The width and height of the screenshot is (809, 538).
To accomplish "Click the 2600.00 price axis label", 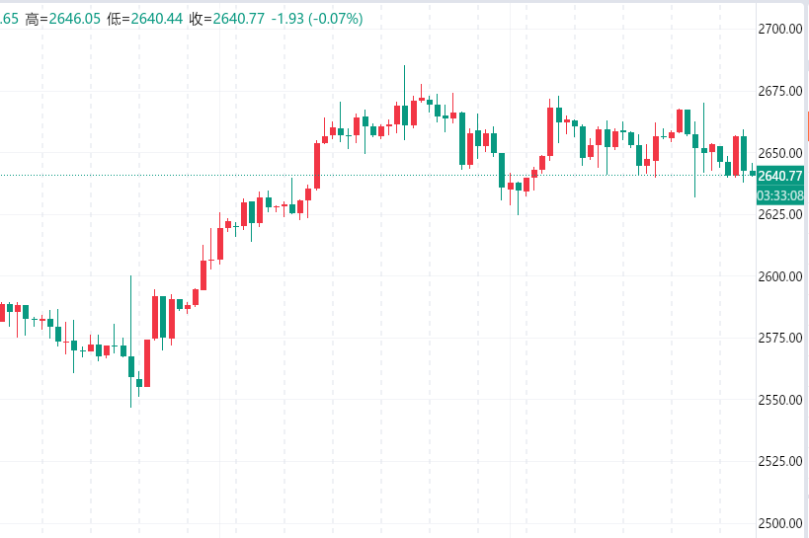I will point(780,276).
